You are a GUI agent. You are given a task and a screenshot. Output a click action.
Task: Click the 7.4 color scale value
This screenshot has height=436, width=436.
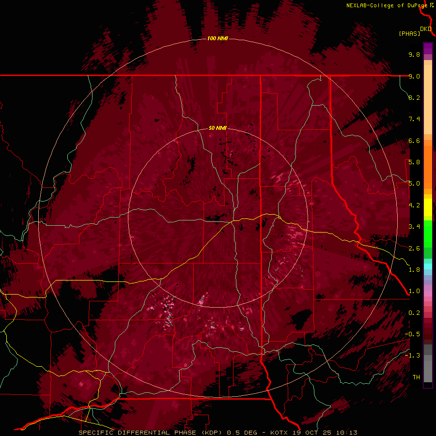(x=414, y=119)
